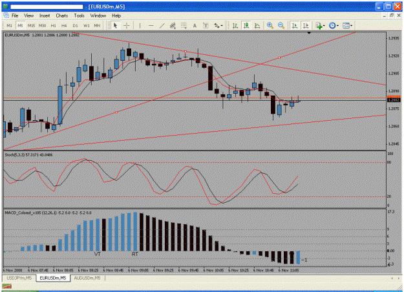This screenshot has height=292, width=404.
Task: Switch timeframe to W1
Action: click(x=87, y=25)
